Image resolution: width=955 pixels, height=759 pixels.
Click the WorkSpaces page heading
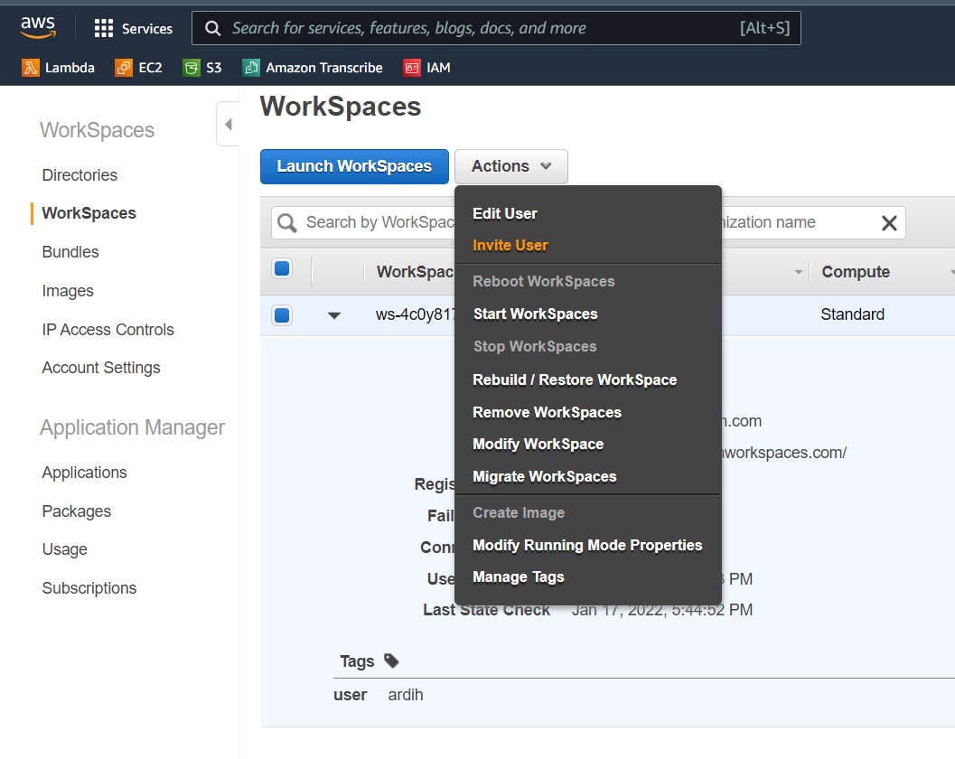pos(341,107)
